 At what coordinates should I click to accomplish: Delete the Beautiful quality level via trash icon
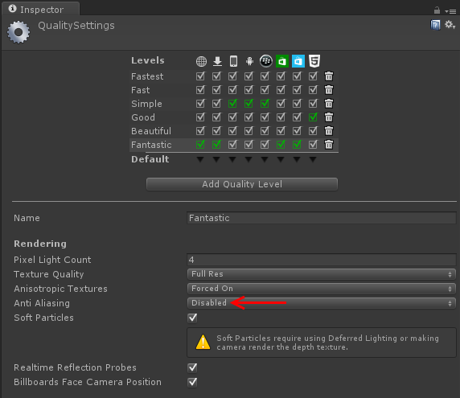point(329,130)
